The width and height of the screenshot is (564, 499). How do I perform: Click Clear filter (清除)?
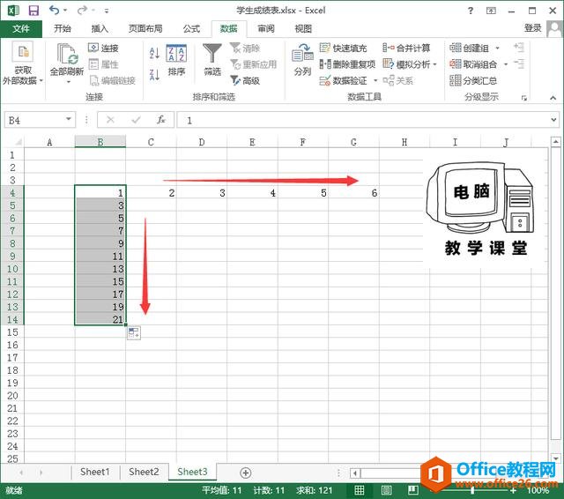click(245, 48)
